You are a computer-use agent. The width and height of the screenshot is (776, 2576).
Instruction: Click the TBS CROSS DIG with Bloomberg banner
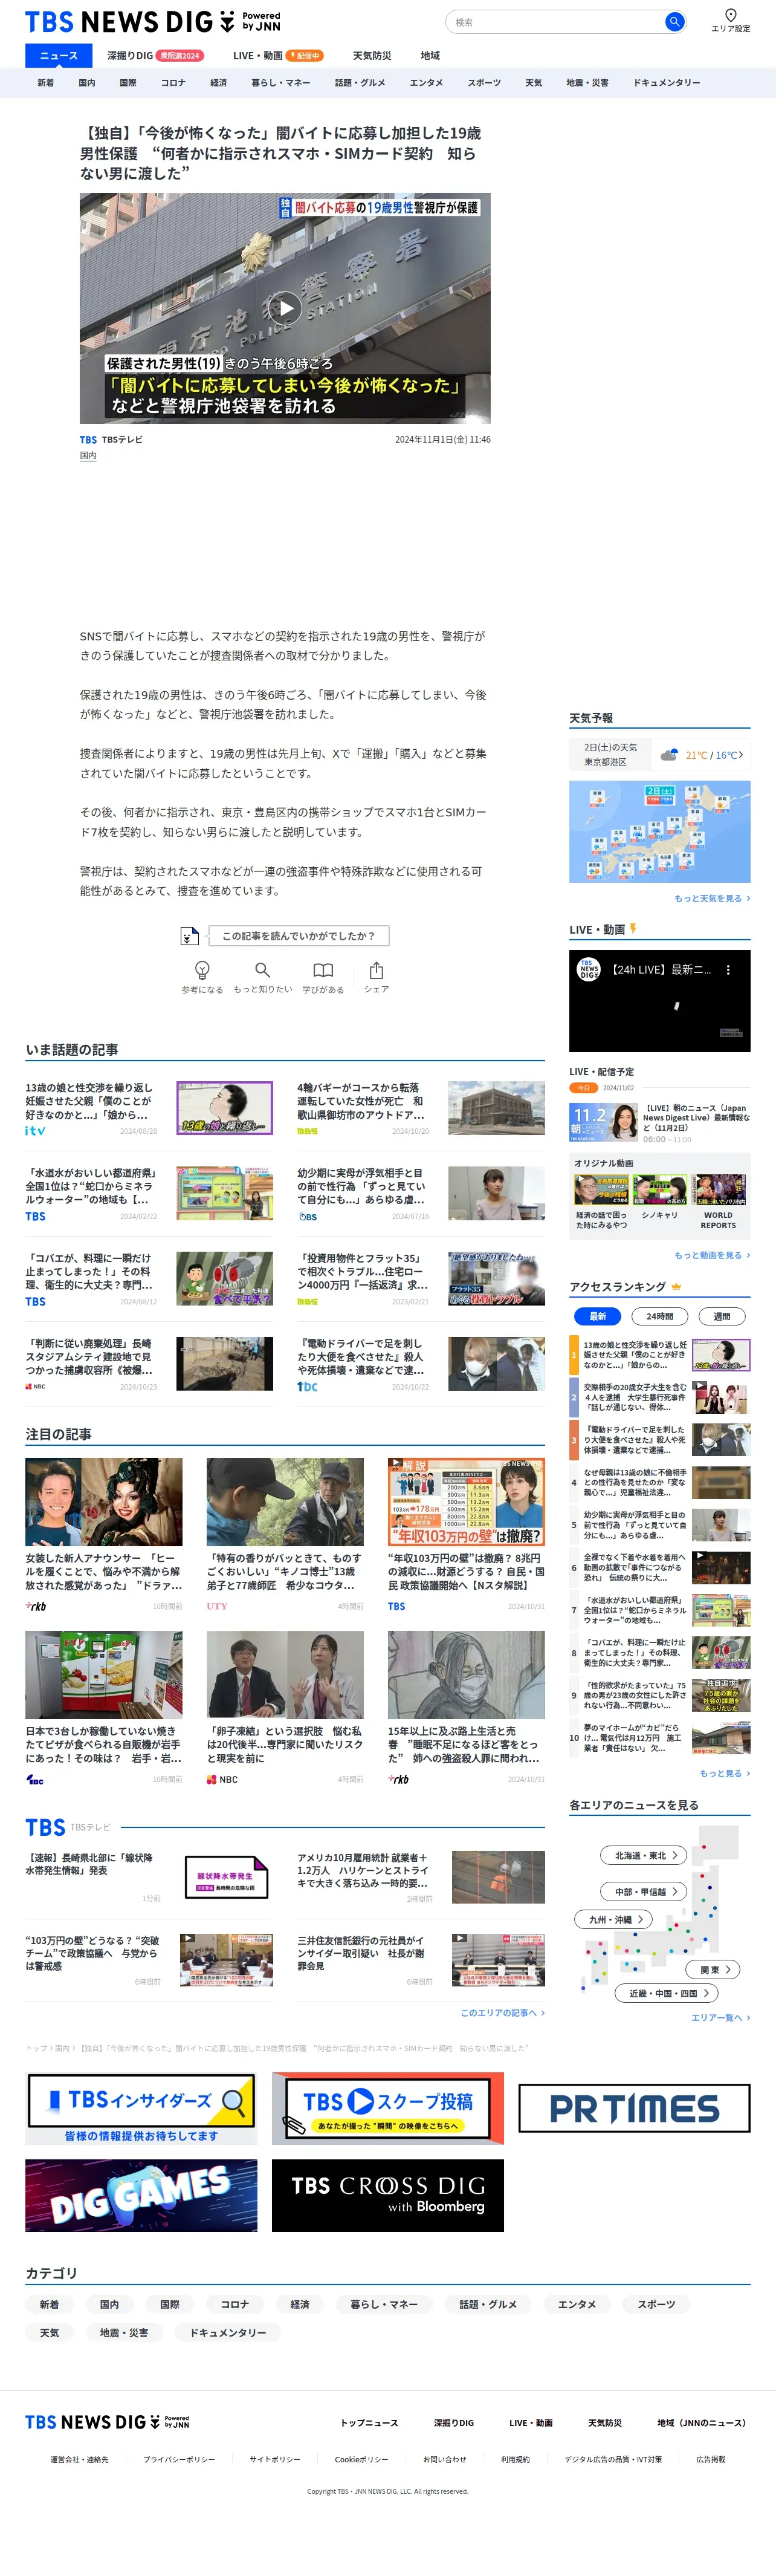(x=388, y=2196)
